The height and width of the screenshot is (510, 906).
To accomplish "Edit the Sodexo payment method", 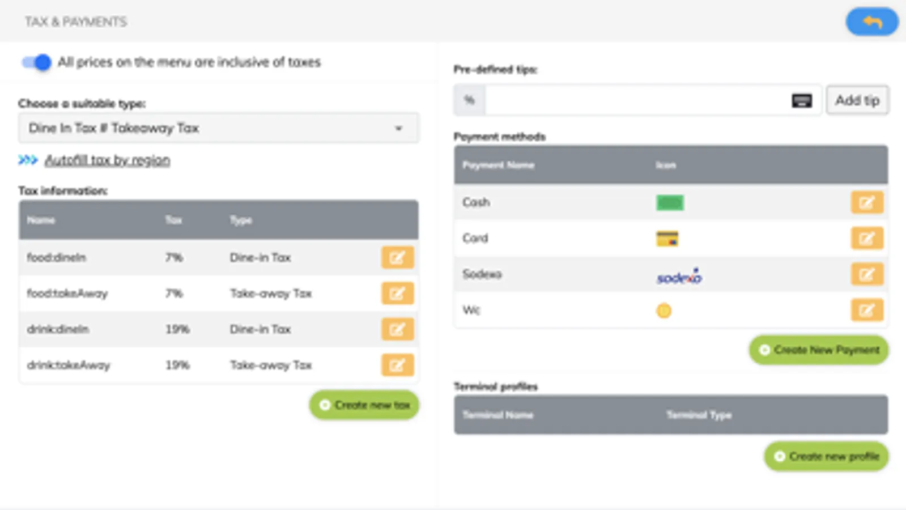I will pos(866,274).
